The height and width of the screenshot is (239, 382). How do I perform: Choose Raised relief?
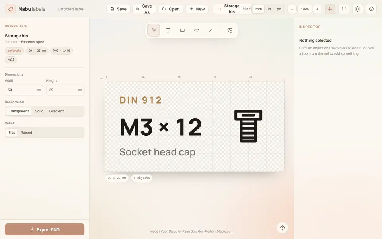(x=26, y=133)
